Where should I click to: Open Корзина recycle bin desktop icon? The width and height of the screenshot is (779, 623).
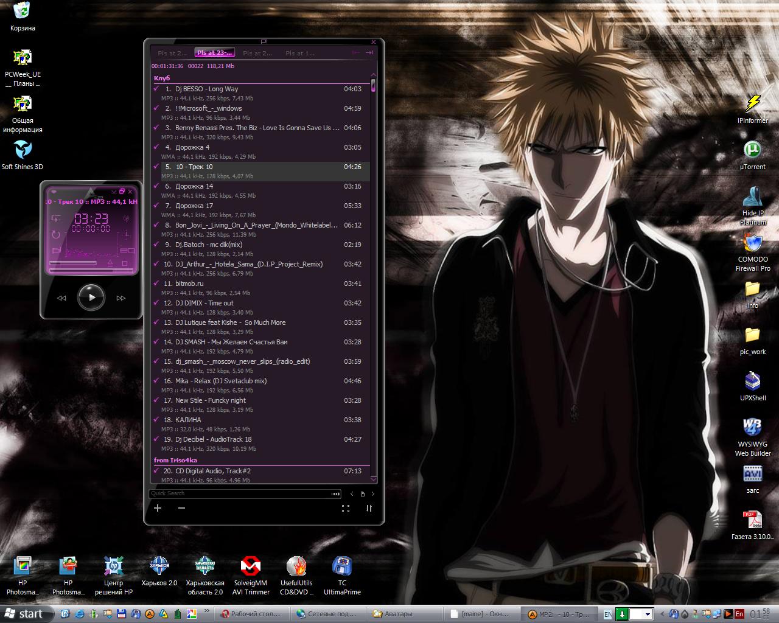pyautogui.click(x=23, y=16)
